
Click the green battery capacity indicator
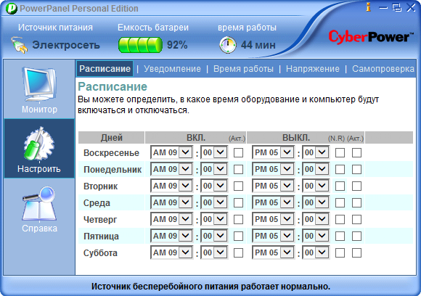point(140,45)
